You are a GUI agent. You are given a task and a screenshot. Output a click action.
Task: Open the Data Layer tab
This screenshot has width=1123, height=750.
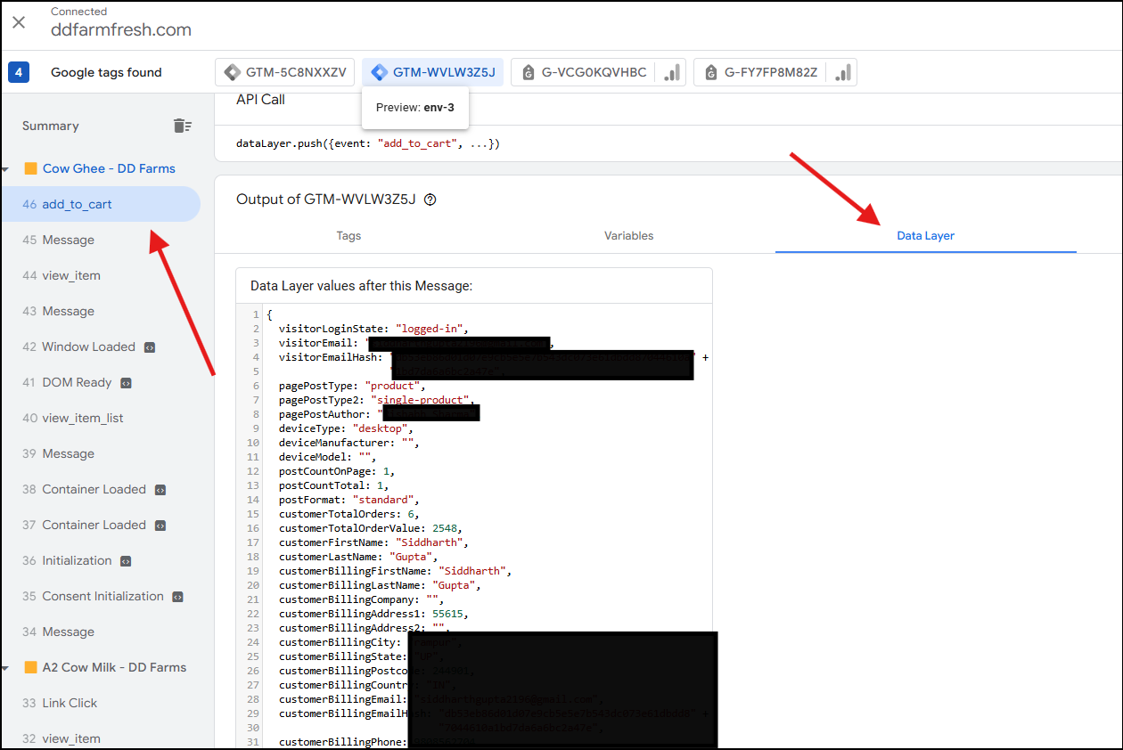coord(925,236)
